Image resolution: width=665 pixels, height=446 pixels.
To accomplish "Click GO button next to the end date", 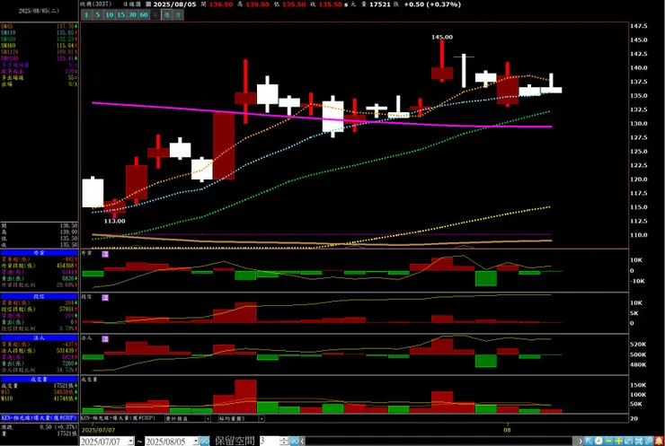I will click(x=204, y=442).
